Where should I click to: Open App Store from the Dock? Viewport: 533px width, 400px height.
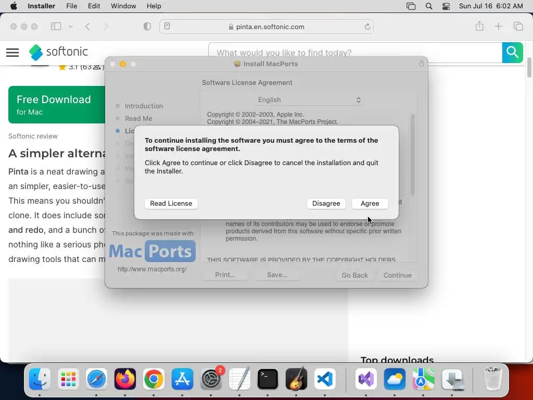click(x=183, y=379)
